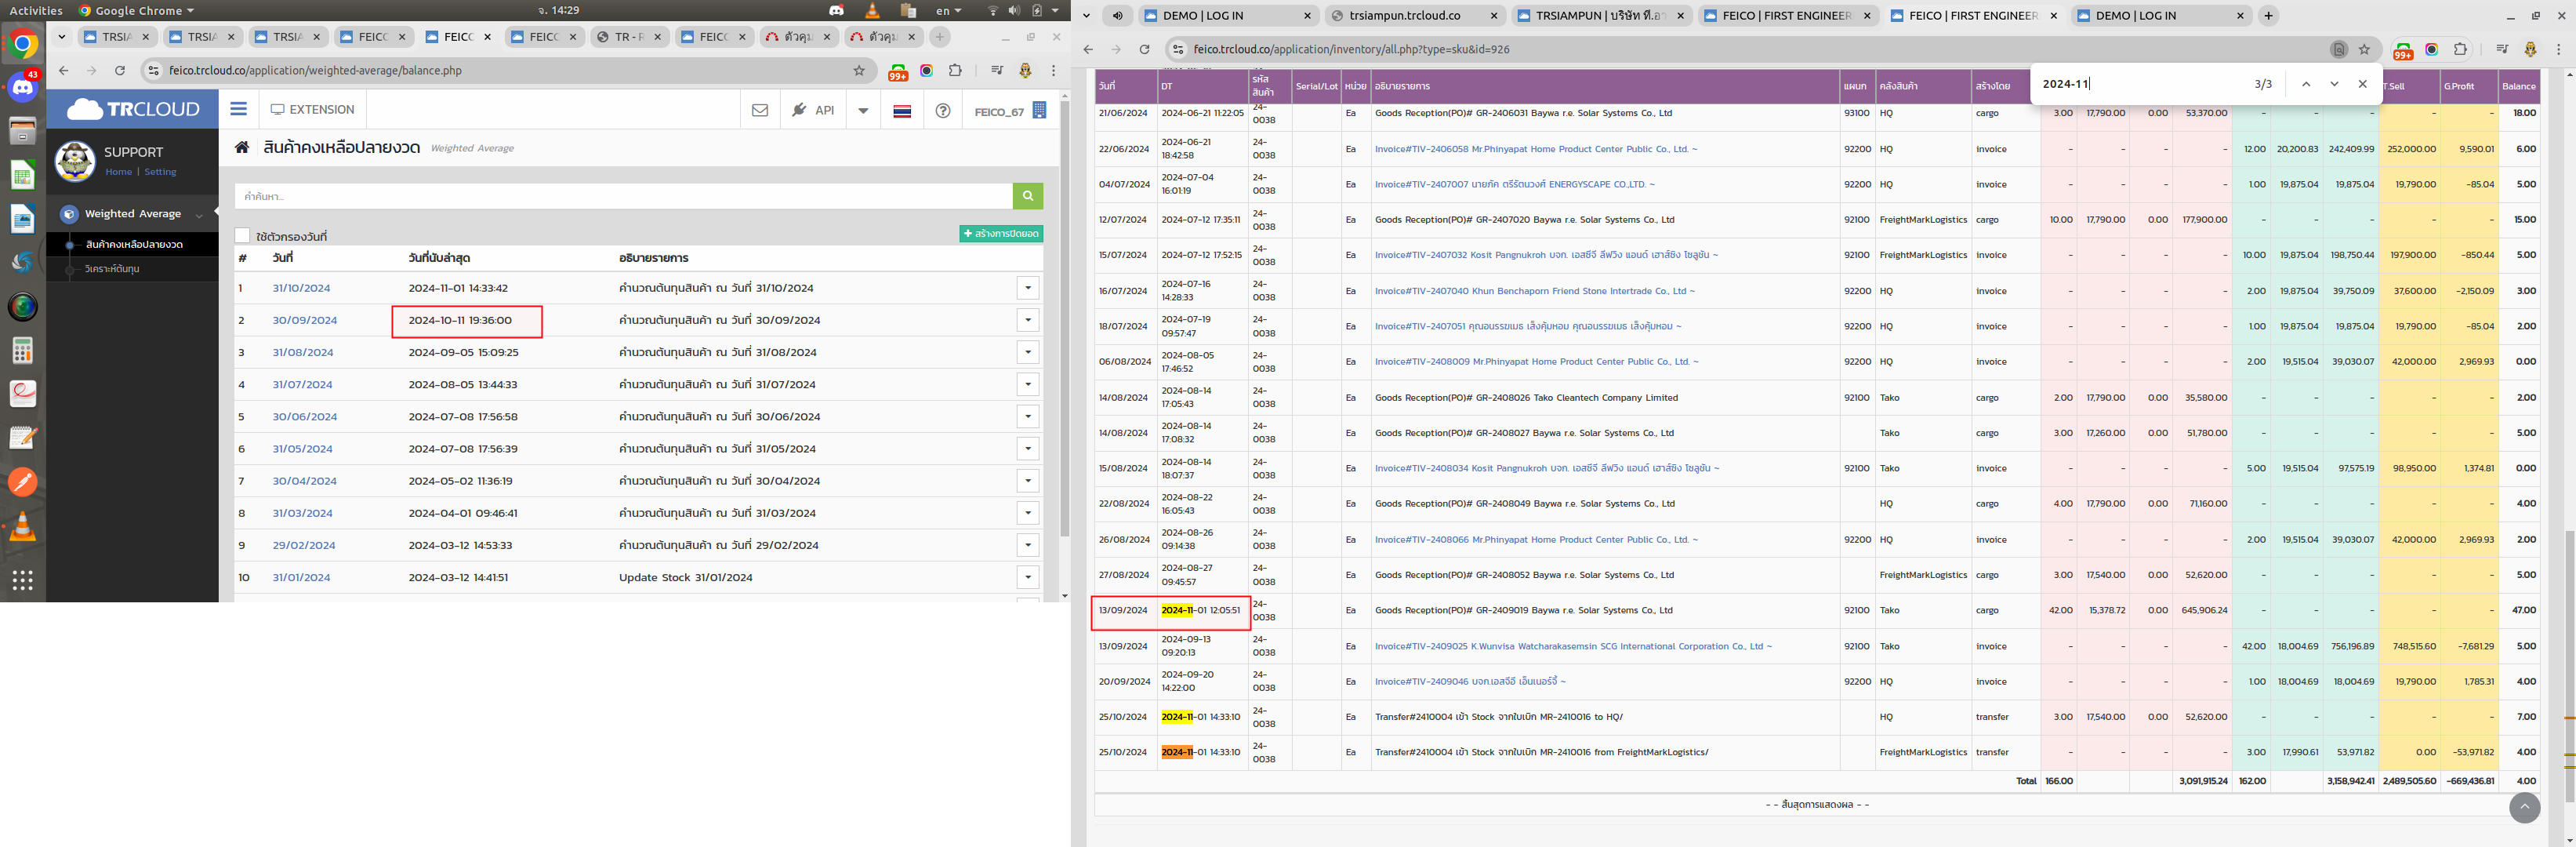The height and width of the screenshot is (847, 2576).
Task: Open dropdown for the 31/08/2024 row
Action: click(1027, 352)
